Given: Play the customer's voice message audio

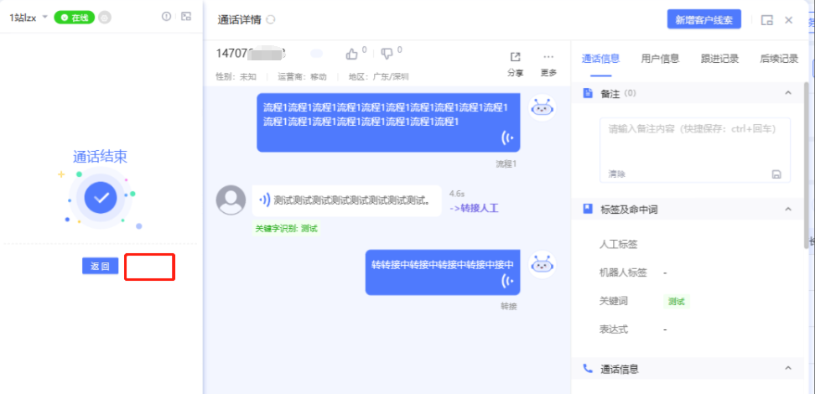Looking at the screenshot, I should coord(264,200).
